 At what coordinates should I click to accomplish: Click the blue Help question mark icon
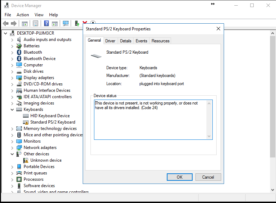(46, 23)
